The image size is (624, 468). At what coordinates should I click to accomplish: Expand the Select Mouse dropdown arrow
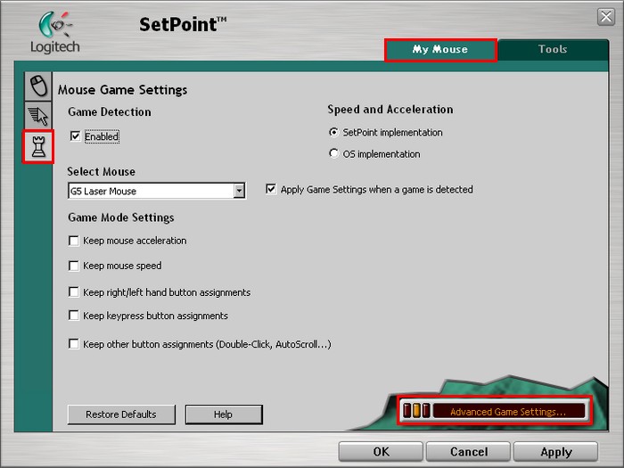point(239,191)
